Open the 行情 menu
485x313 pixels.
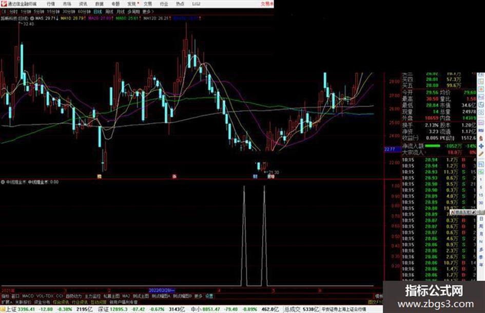(x=51, y=4)
